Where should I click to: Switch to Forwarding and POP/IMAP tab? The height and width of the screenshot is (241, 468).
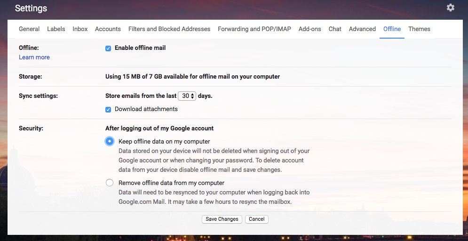(x=254, y=29)
